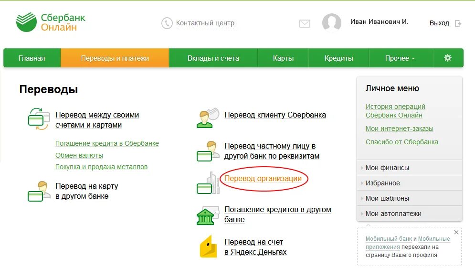Image resolution: width=475 pixels, height=268 pixels.
Task: Go to the Карты tab
Action: (x=283, y=58)
